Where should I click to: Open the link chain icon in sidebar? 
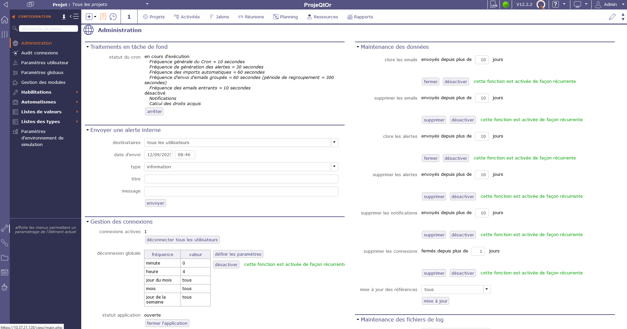point(5,243)
